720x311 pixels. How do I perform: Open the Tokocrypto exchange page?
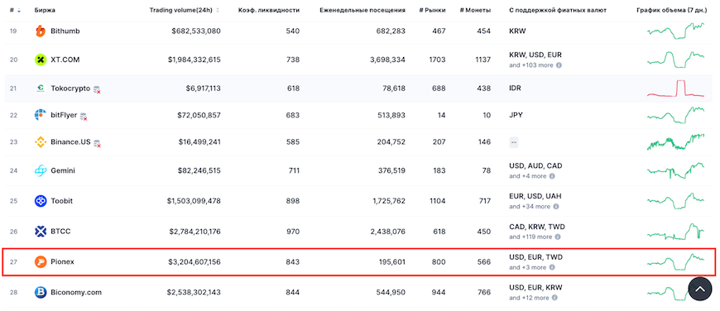pos(70,88)
